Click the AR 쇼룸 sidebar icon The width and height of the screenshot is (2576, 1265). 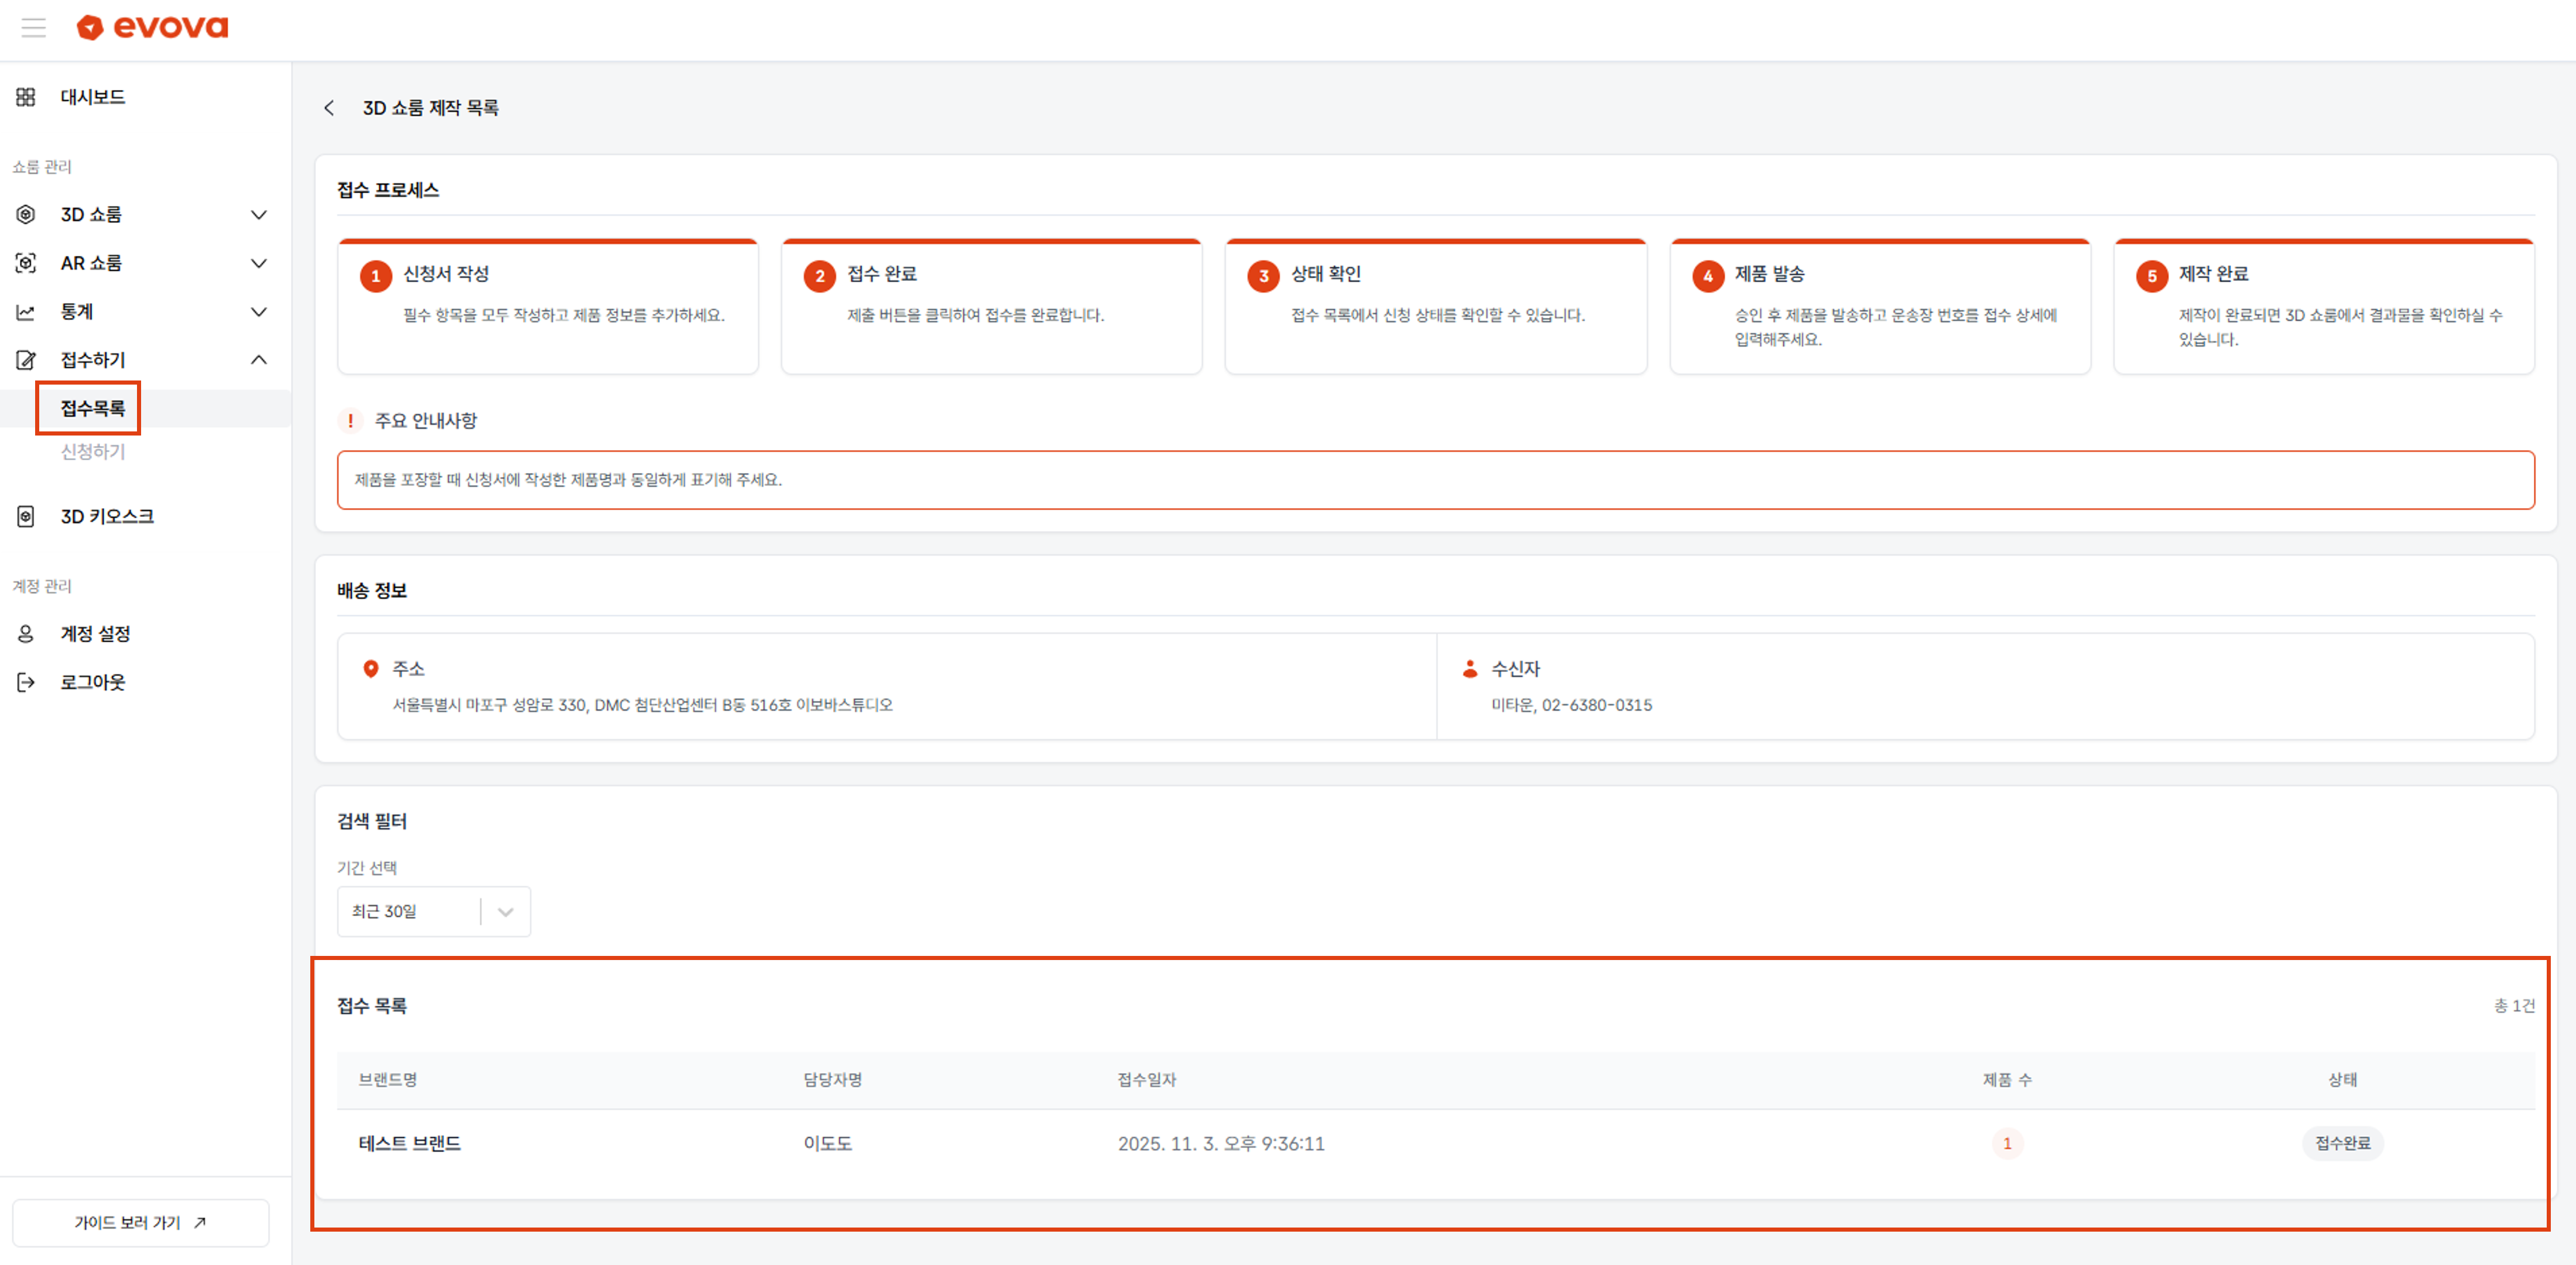[x=26, y=263]
